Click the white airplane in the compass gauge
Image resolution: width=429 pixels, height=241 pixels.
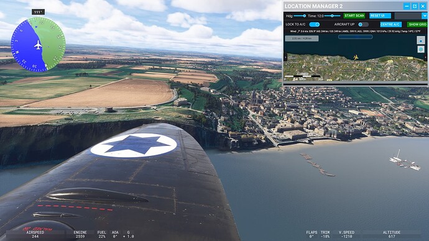pos(38,45)
